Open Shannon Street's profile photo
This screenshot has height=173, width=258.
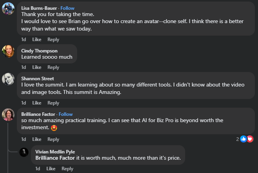pyautogui.click(x=9, y=79)
